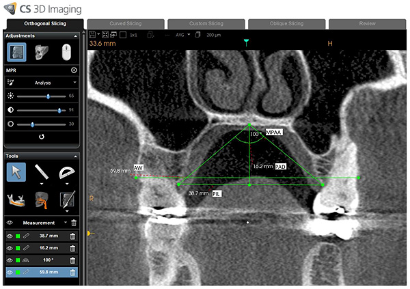Open the Oblique Slicing tab

(x=286, y=24)
